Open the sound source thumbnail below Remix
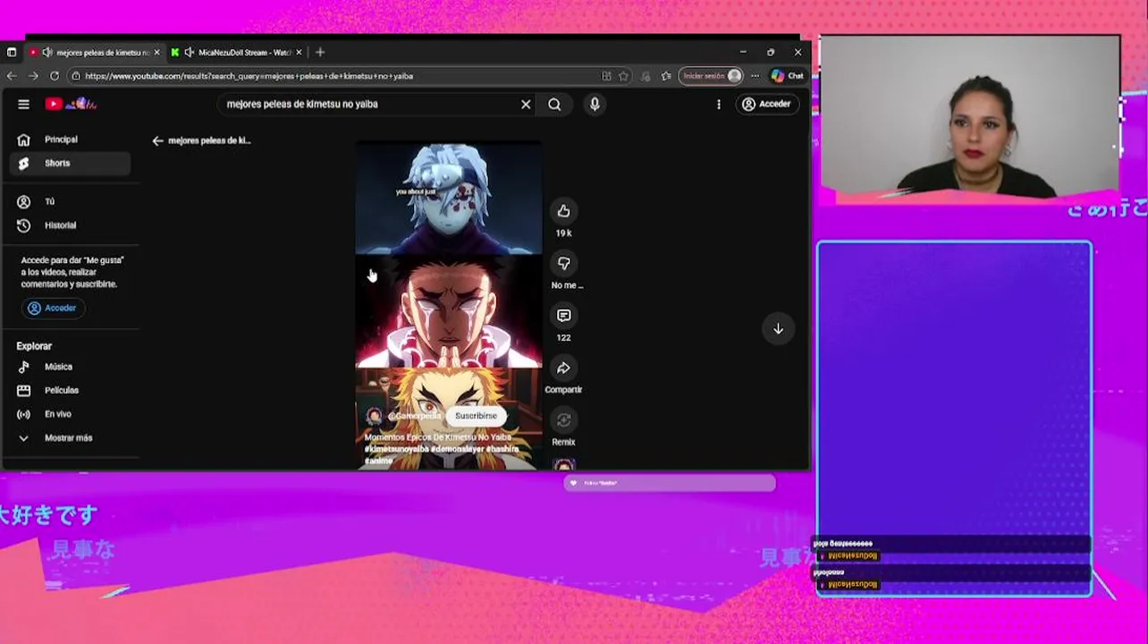This screenshot has height=644, width=1148. click(x=564, y=465)
